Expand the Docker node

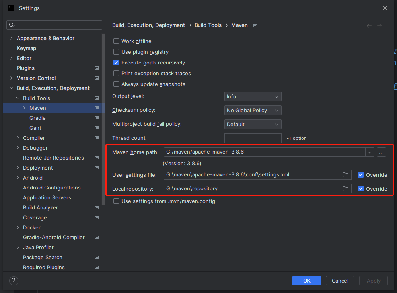coord(18,228)
